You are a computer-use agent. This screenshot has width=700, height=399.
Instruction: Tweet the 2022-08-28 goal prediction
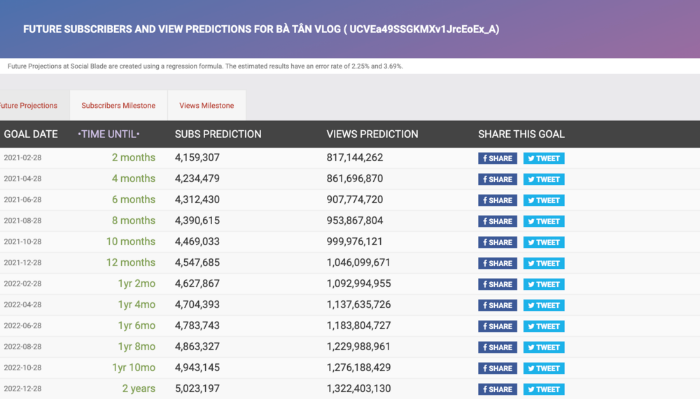(543, 347)
